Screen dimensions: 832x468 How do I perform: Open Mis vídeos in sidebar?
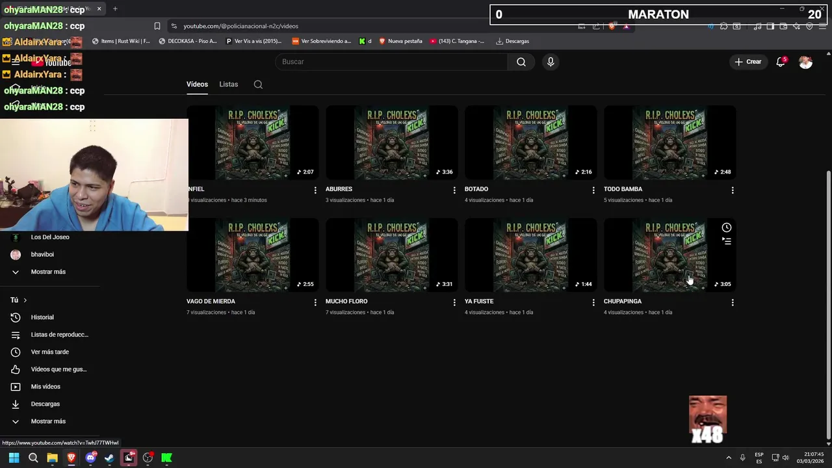click(45, 387)
